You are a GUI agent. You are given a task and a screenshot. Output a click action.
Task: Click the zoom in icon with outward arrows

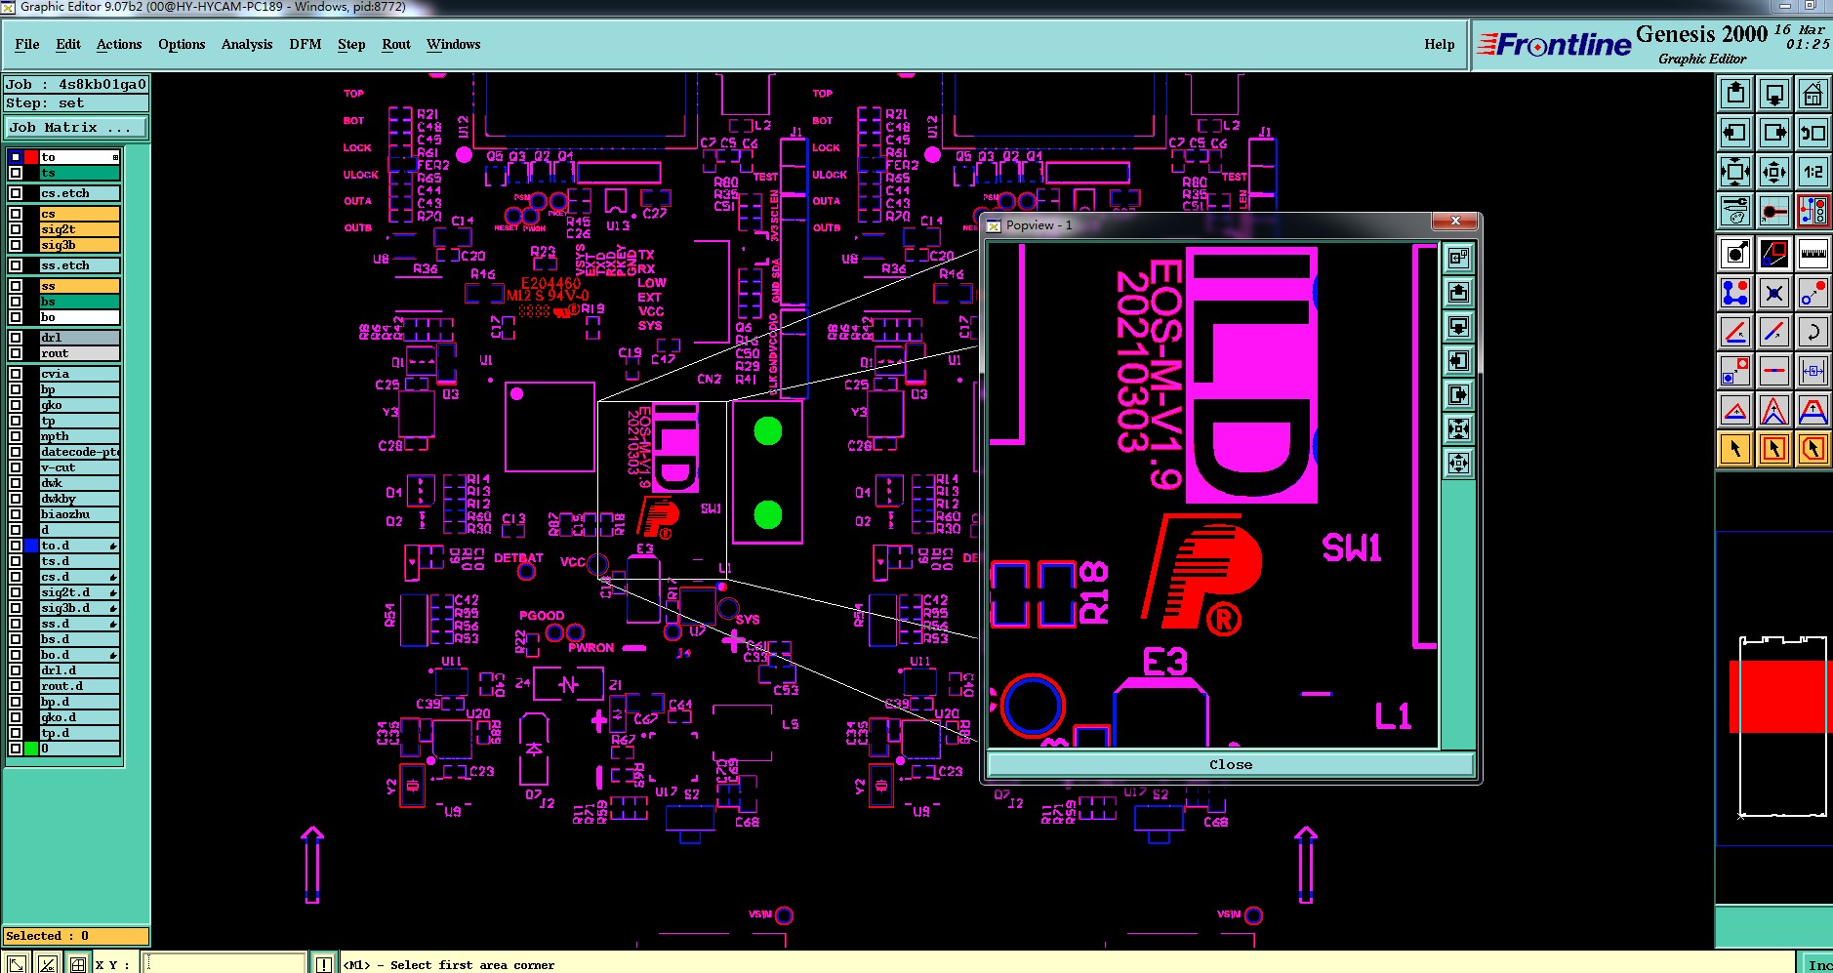click(1735, 172)
